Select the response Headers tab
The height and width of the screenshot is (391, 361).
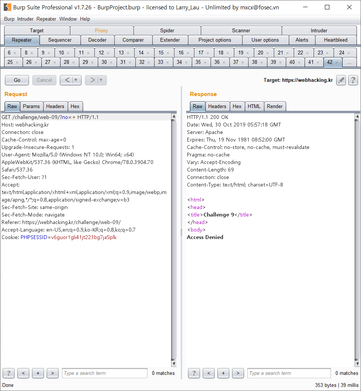pos(217,107)
